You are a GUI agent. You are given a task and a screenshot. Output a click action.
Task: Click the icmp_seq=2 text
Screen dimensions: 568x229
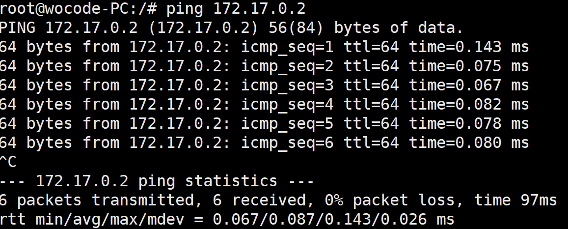tap(287, 66)
